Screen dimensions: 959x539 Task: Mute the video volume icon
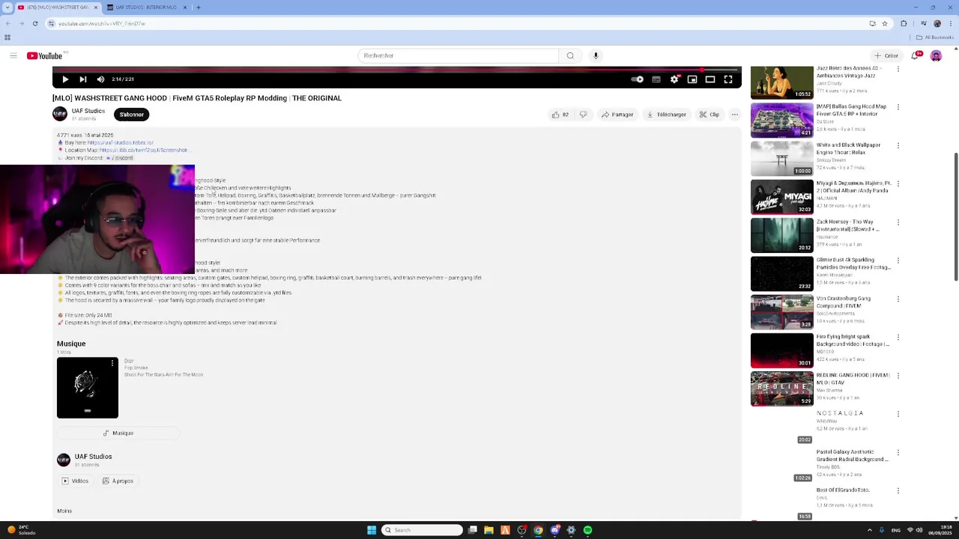pyautogui.click(x=101, y=79)
